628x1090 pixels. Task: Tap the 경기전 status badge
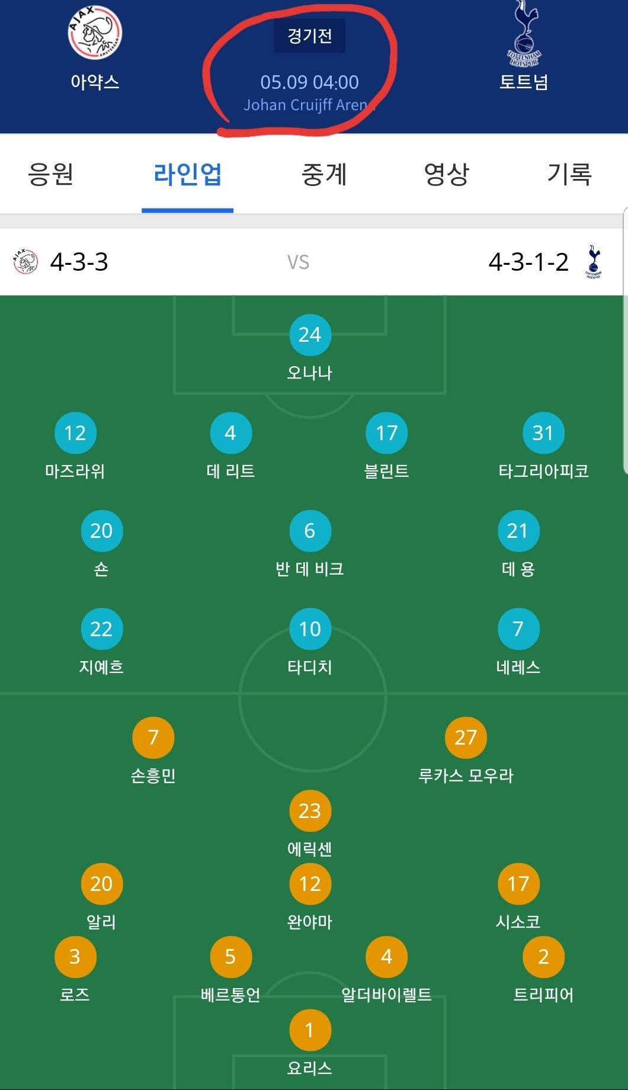tap(309, 36)
